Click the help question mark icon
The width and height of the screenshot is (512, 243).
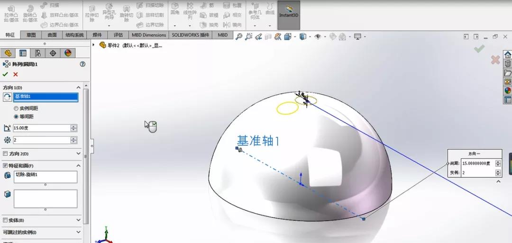click(x=82, y=64)
